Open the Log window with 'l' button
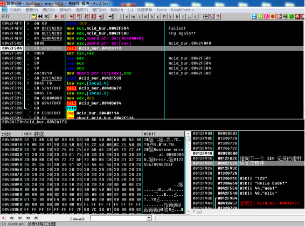This screenshot has height=227, width=305. [x=121, y=17]
